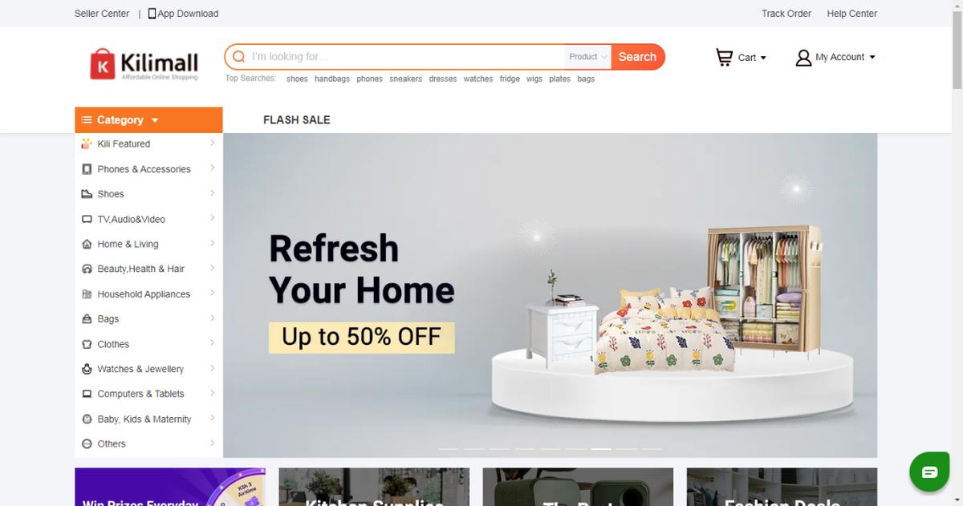Expand the Phones & Accessories submenu chevron
Viewport: 963px width, 506px height.
[x=212, y=168]
